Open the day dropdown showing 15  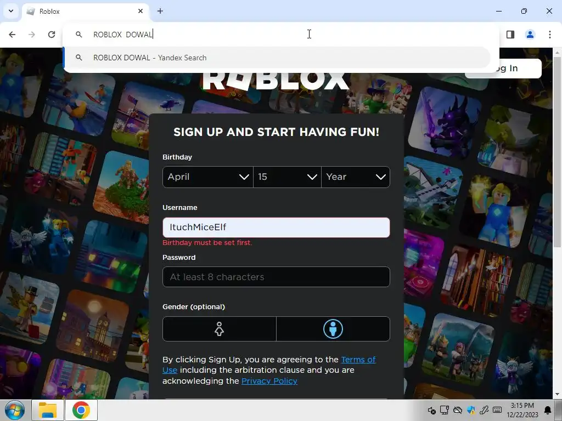coord(287,177)
